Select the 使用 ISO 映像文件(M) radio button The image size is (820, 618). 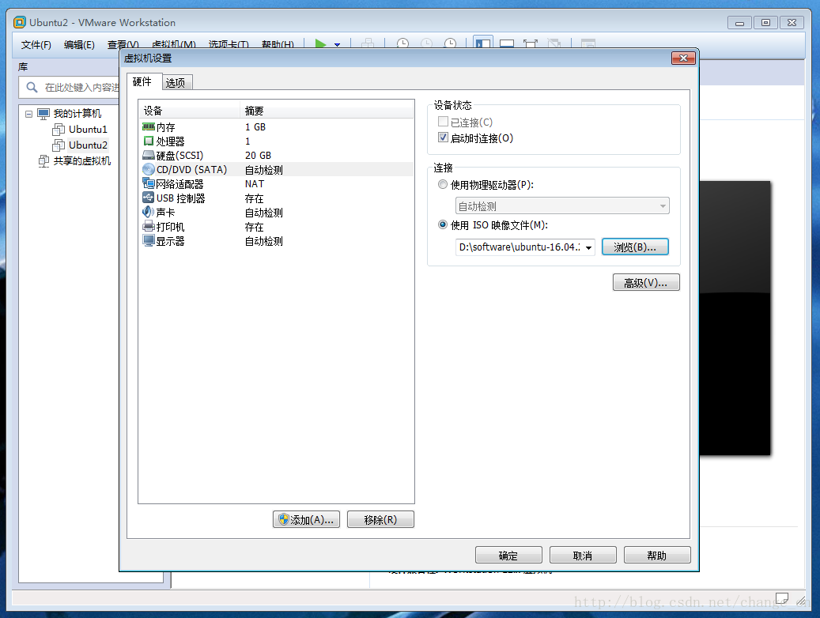pos(443,224)
